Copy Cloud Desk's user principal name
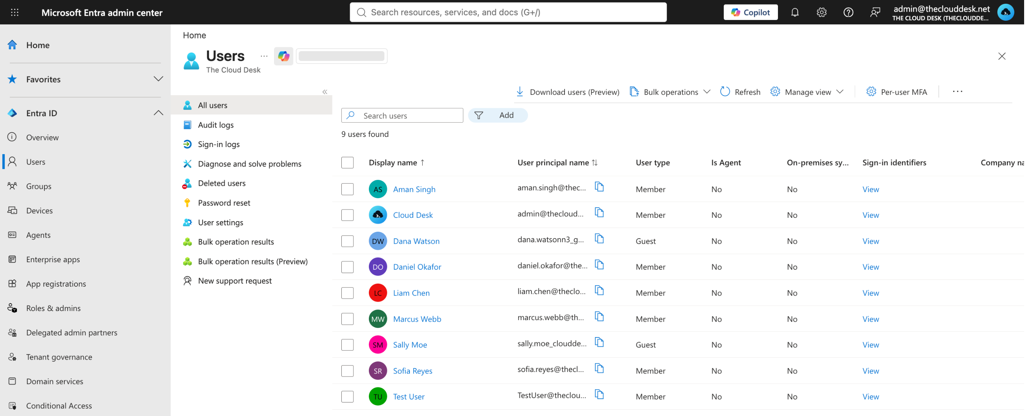Screen dimensions: 1026x416 tap(599, 213)
